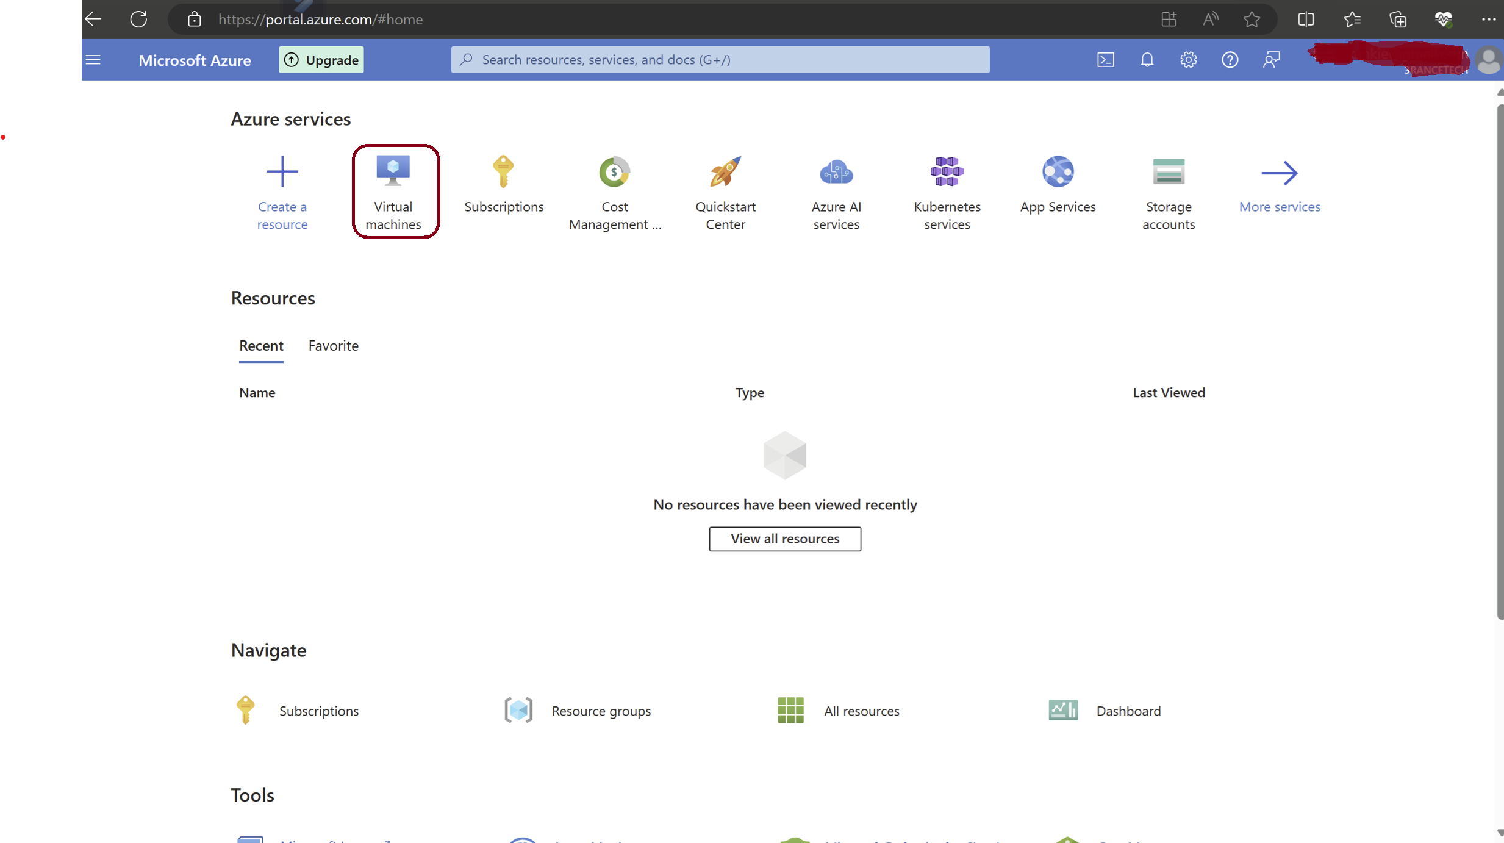Open Subscriptions key icon in Azure services

(x=503, y=172)
